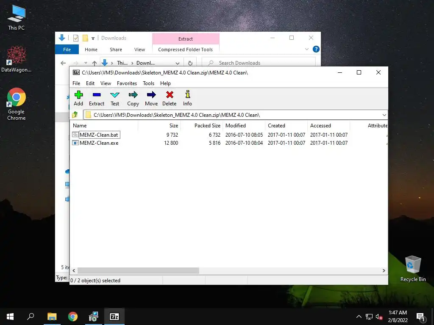Open File Explorer from the taskbar

coord(52,317)
